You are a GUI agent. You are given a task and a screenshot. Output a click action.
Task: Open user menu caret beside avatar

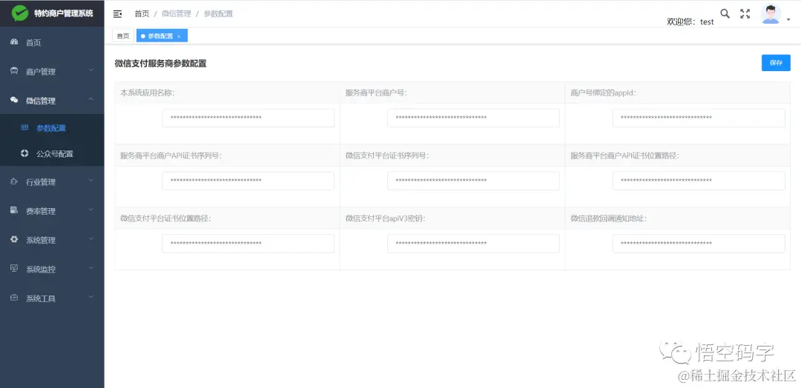click(x=788, y=19)
